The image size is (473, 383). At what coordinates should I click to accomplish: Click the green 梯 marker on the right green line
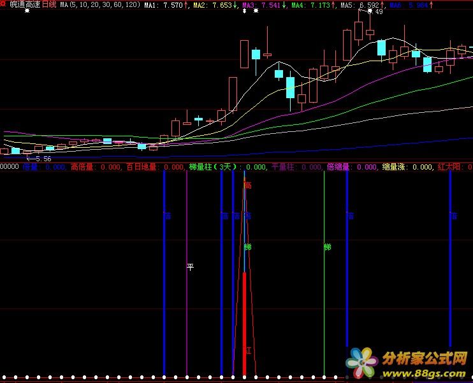327,247
